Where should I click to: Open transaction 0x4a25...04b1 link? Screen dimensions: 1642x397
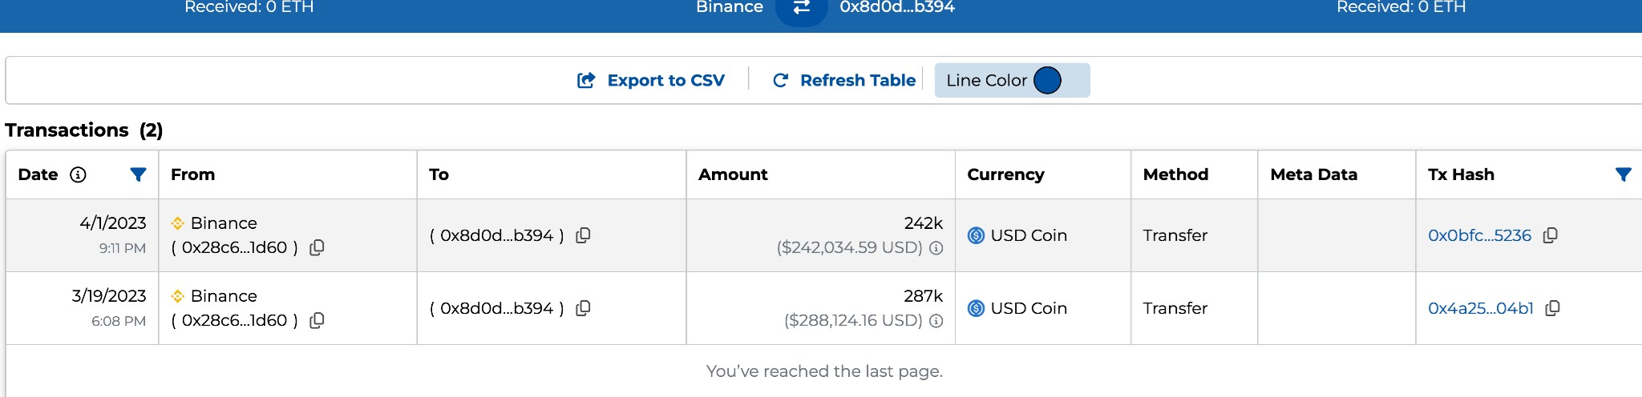point(1481,308)
